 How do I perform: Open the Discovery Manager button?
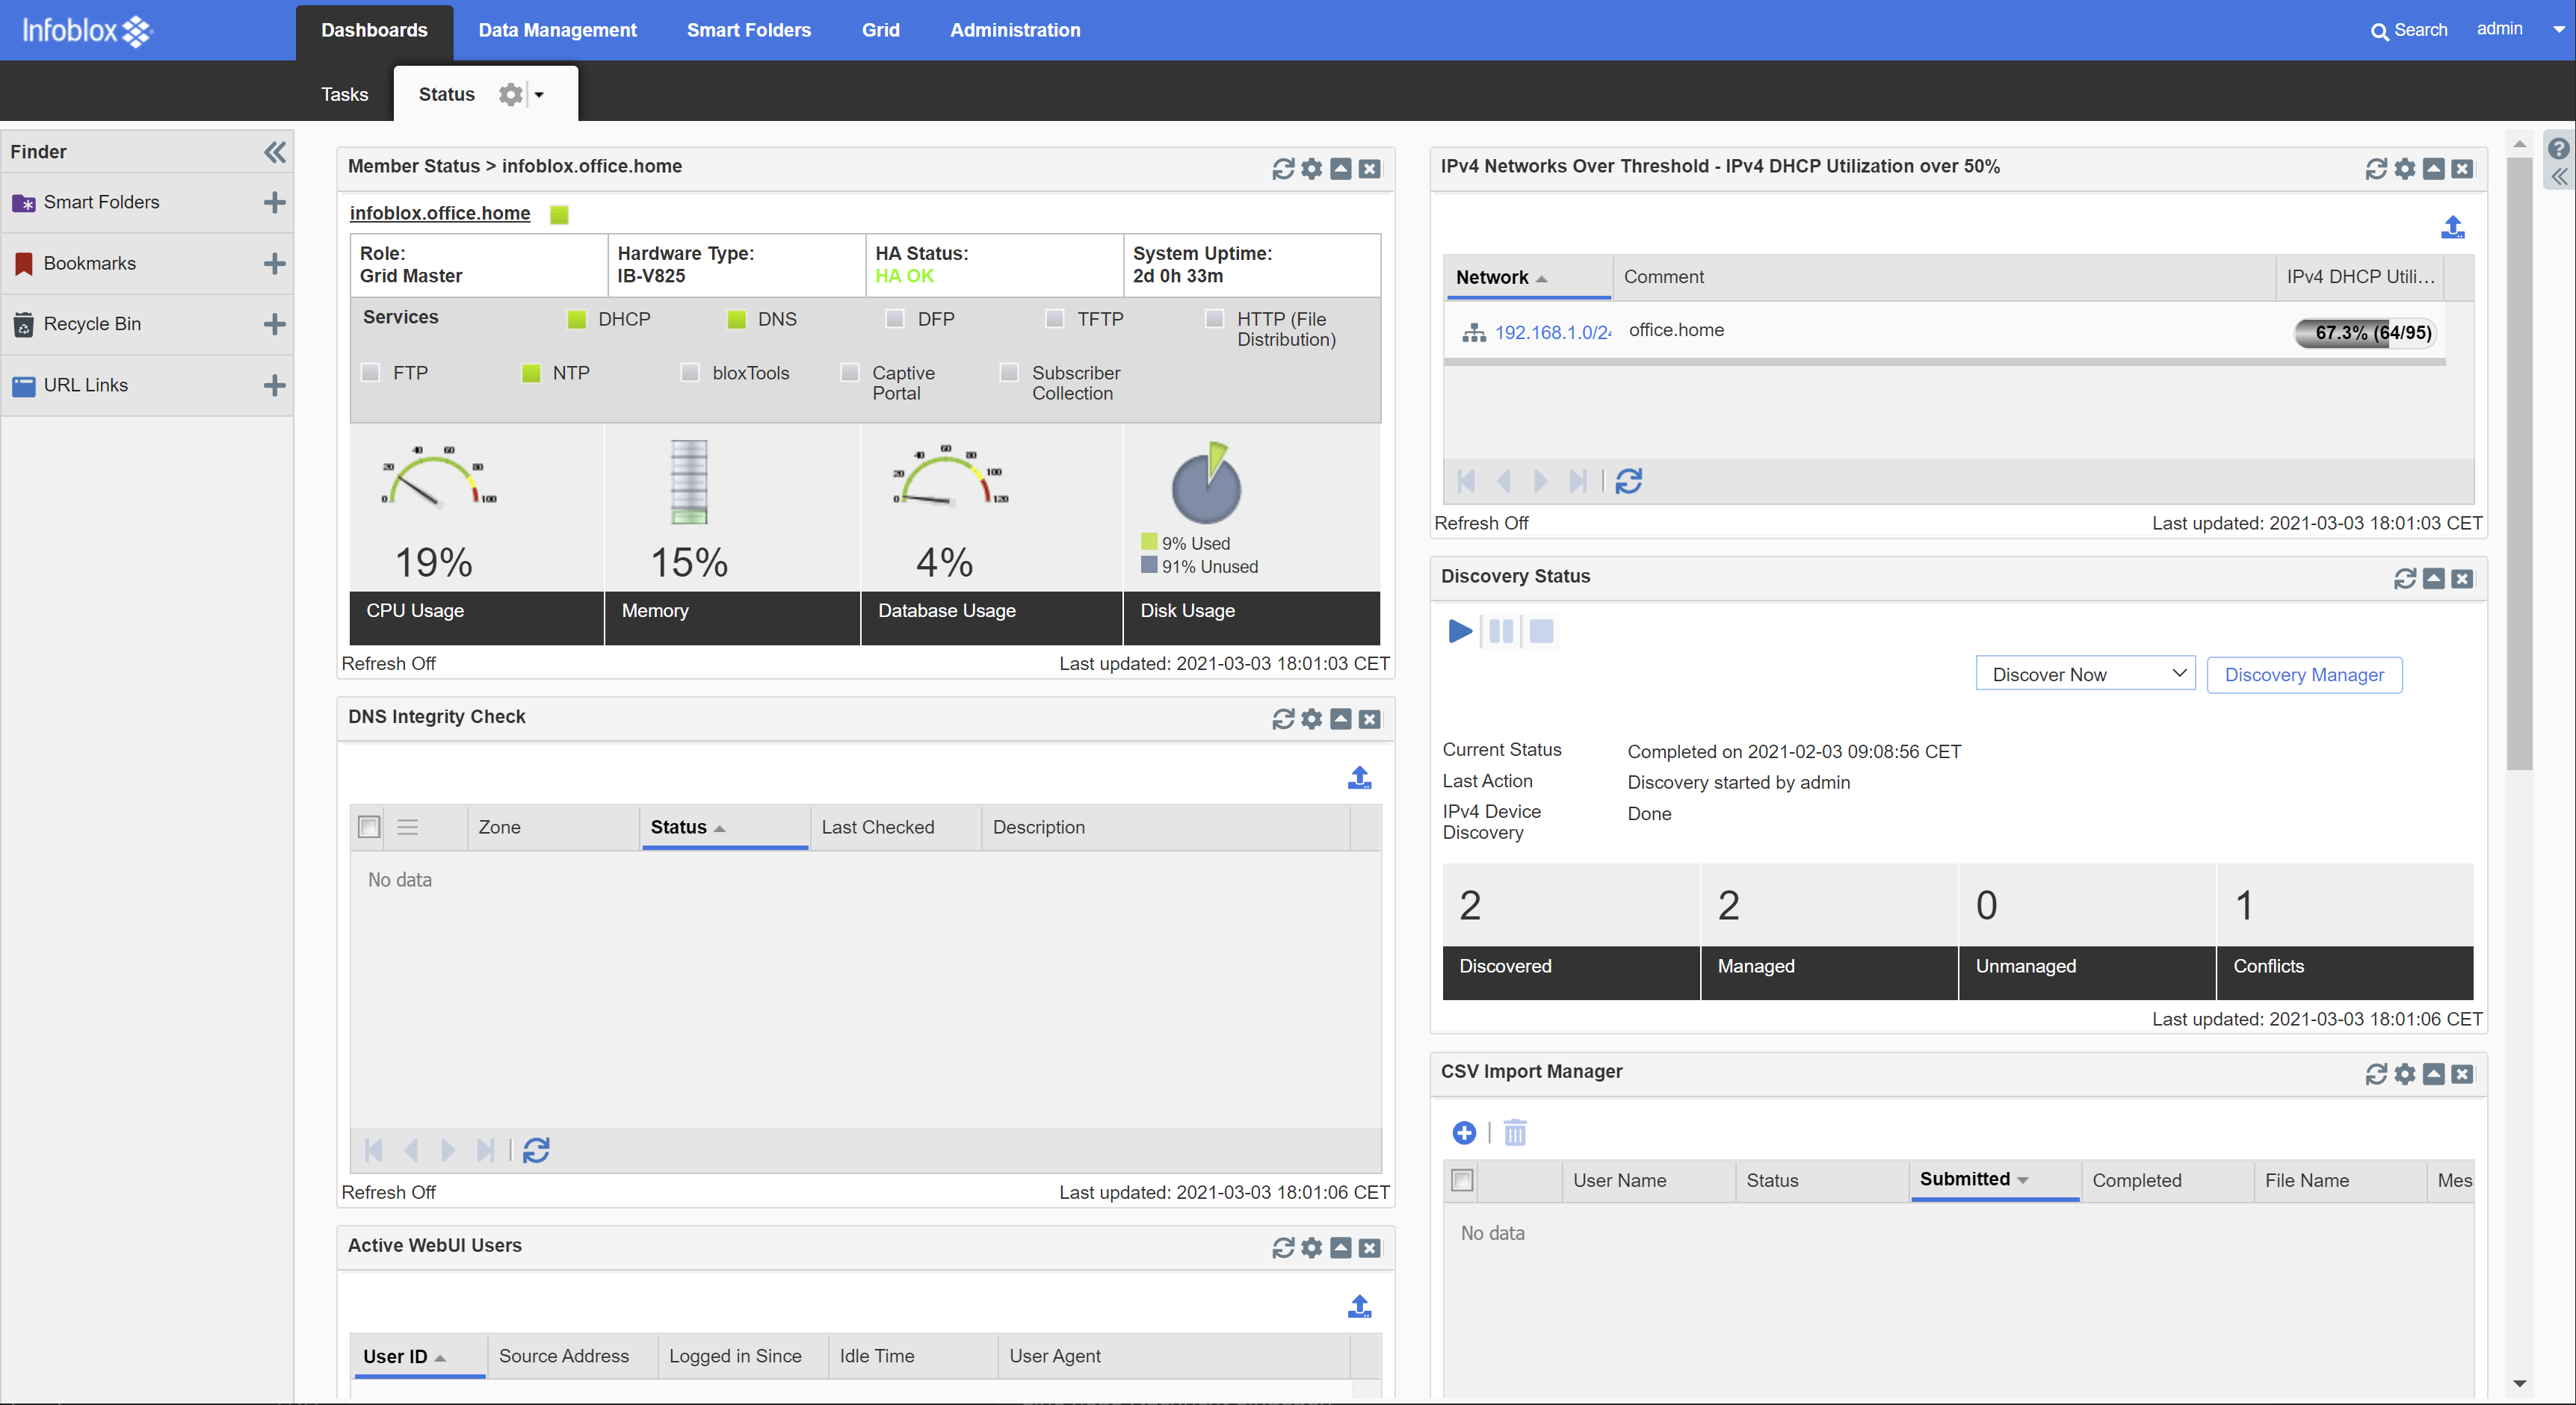point(2303,674)
